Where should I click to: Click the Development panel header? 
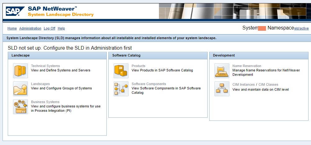click(259, 56)
